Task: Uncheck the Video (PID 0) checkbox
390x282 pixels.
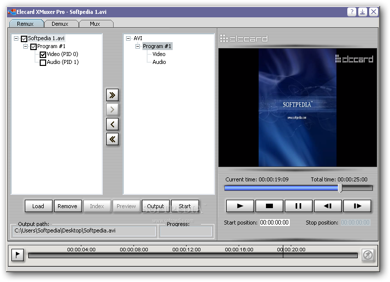Action: click(x=43, y=55)
